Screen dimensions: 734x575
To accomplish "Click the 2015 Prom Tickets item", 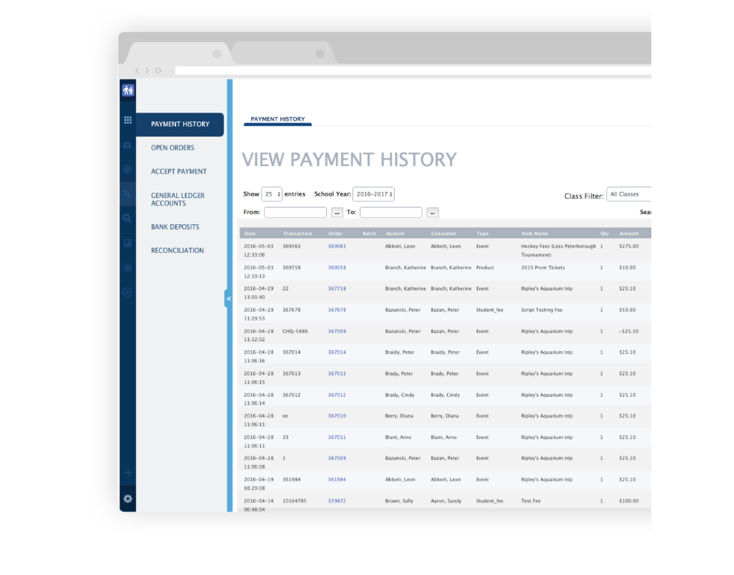I will tap(543, 268).
